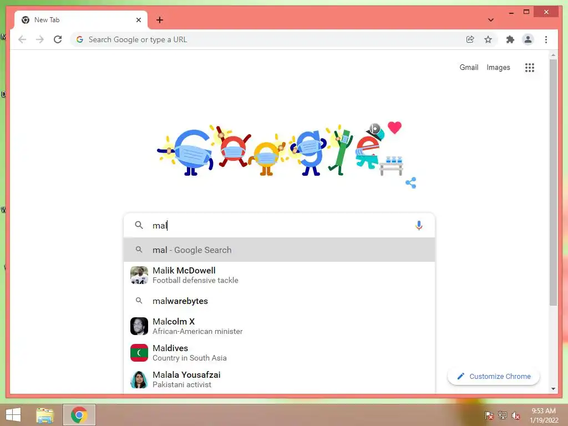Open the Images link
The height and width of the screenshot is (426, 568).
coord(498,67)
